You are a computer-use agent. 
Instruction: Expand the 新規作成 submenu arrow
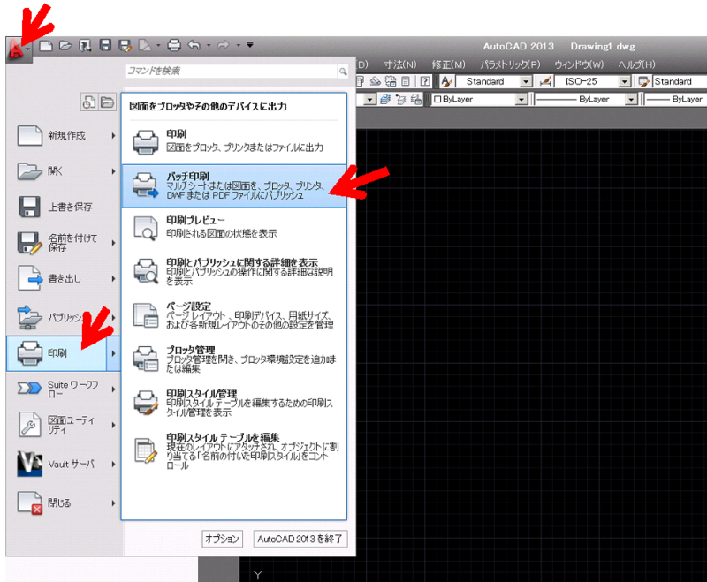pyautogui.click(x=114, y=136)
